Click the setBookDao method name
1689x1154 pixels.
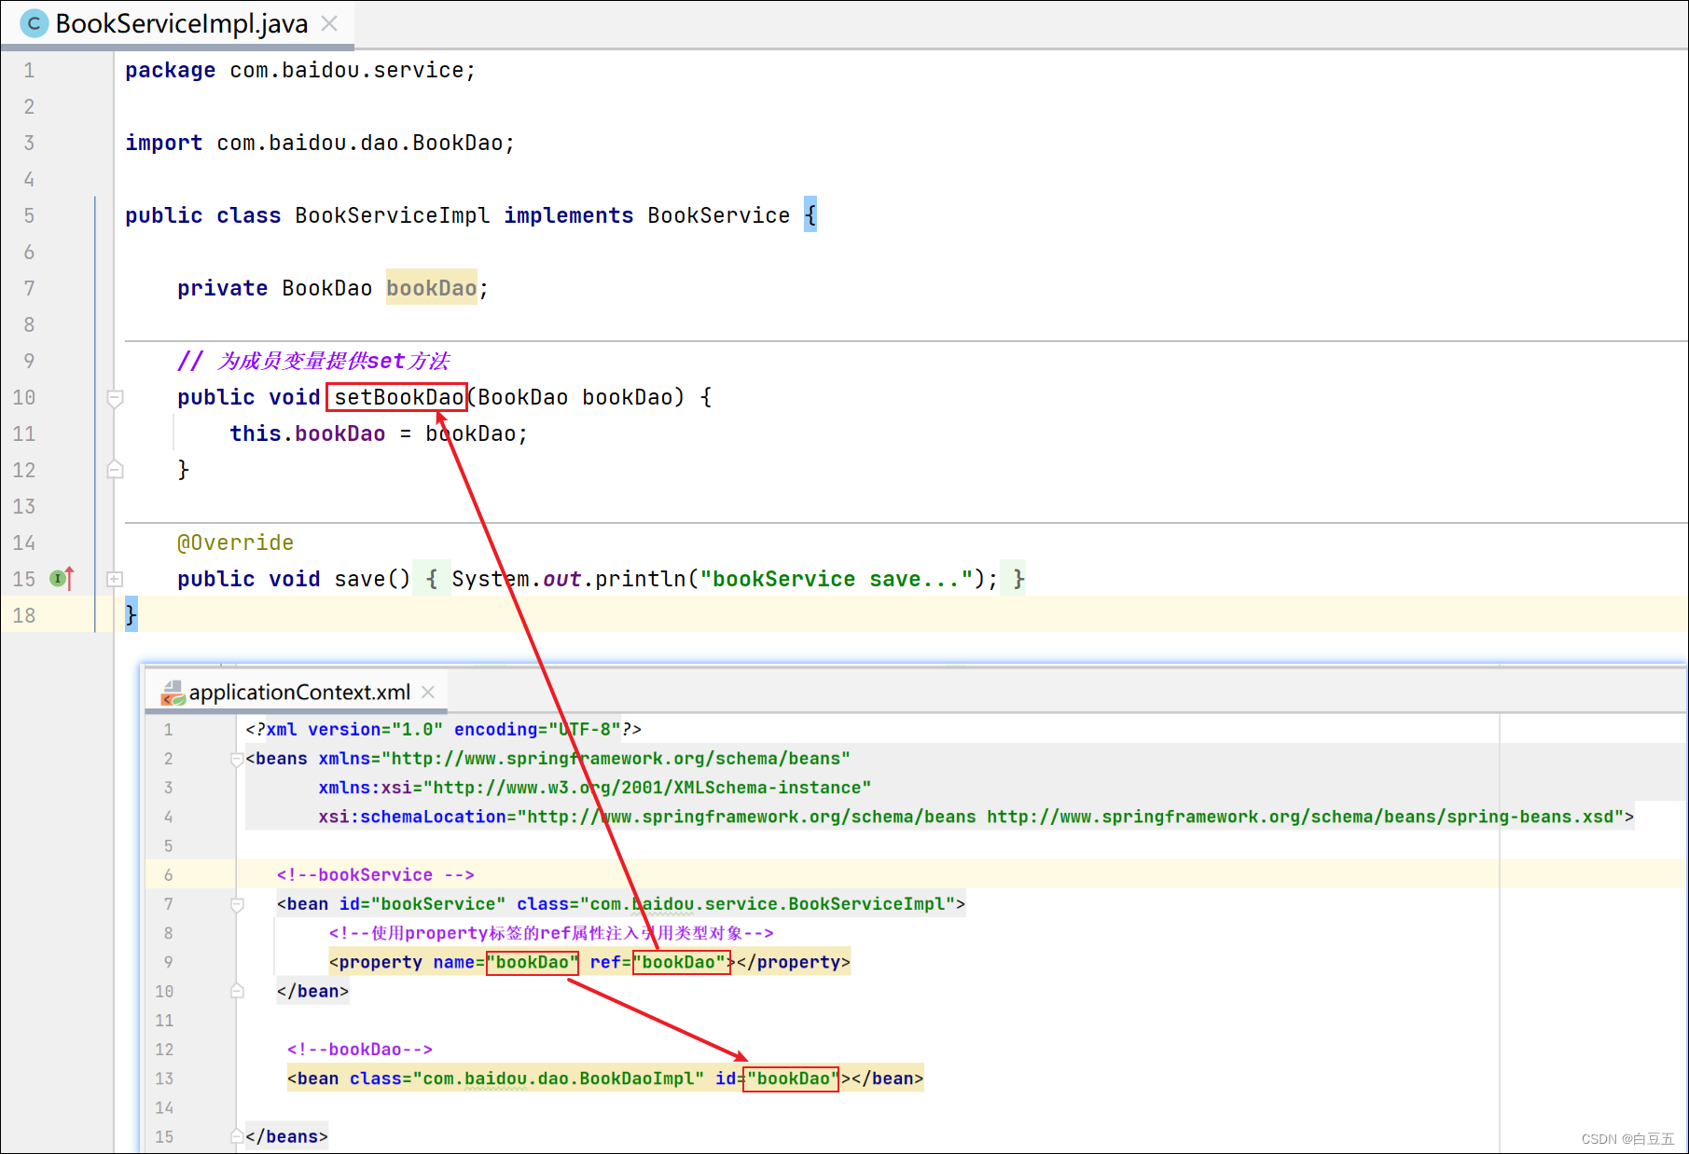398,397
